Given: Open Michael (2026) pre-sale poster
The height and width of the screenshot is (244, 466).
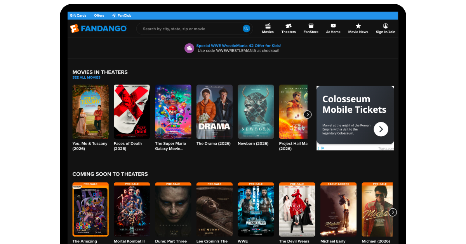Looking at the screenshot, I should [x=377, y=210].
